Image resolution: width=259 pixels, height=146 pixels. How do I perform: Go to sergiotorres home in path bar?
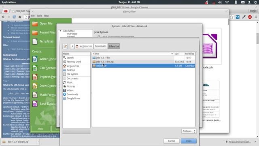tap(84, 46)
